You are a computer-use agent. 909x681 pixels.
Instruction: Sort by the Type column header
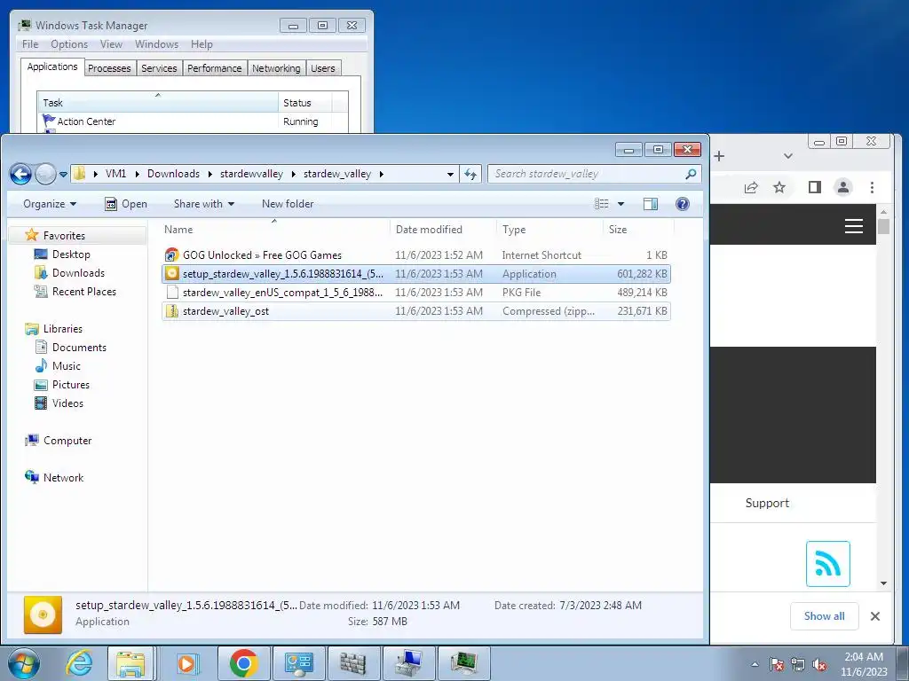(549, 230)
